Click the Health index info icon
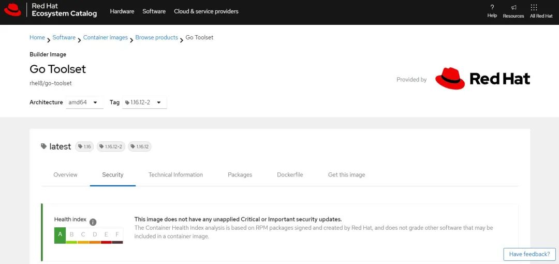Viewport: 559px width, 264px height. (x=93, y=222)
